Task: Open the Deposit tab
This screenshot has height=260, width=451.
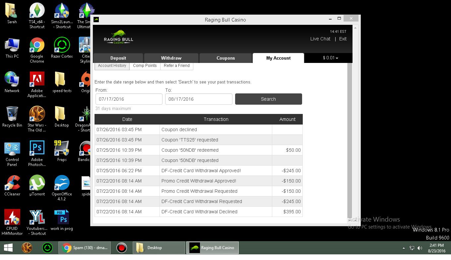Action: click(x=118, y=58)
